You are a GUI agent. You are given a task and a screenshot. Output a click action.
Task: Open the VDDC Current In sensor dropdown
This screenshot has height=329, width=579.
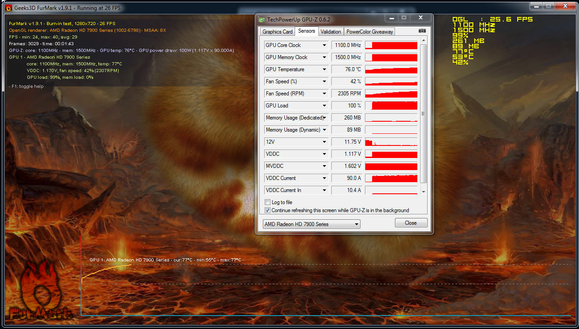[324, 190]
